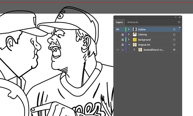Click target circle of BaseballStars2 sublayer
The width and height of the screenshot is (193, 116).
174,50
